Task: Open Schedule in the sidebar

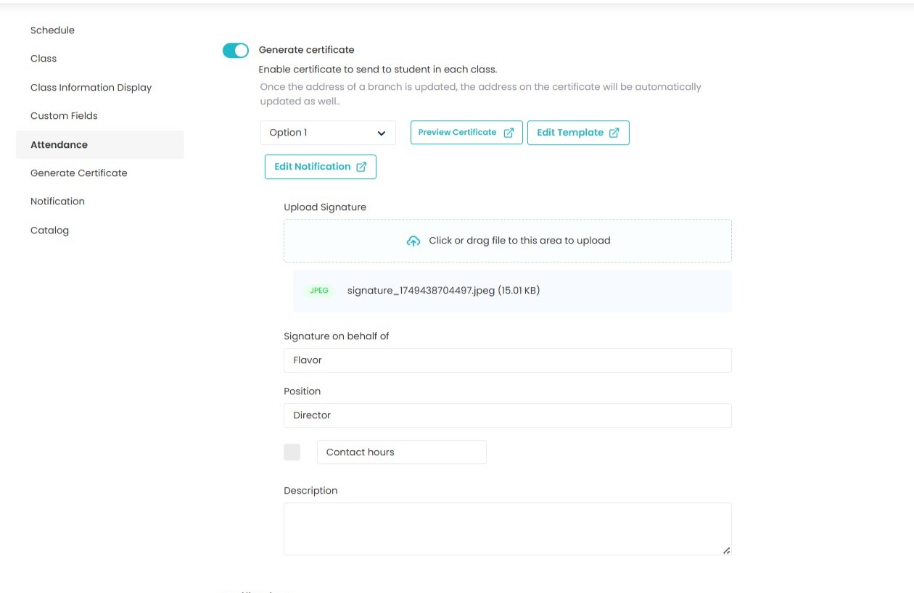Action: [x=52, y=30]
